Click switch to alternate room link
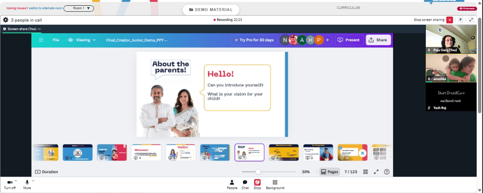The width and height of the screenshot is (483, 193). click(x=45, y=8)
